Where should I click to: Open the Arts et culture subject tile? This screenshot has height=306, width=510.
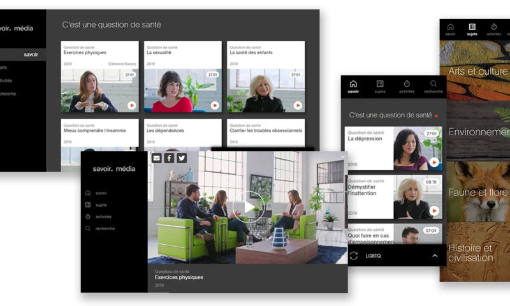coord(475,71)
